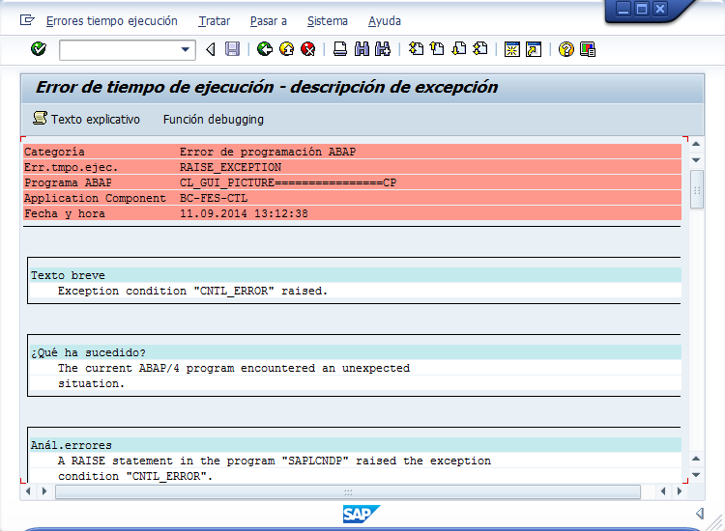Cancel with the red Cancel icon

click(x=308, y=49)
